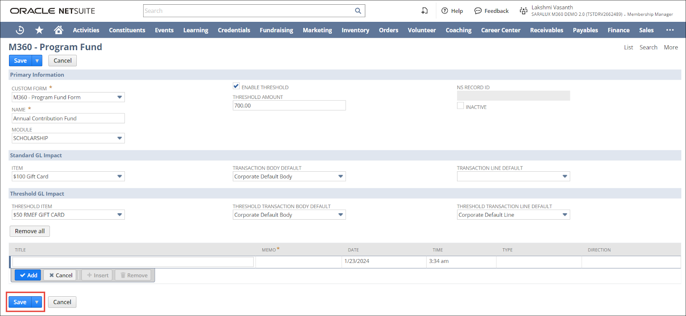Click the List link at top right
Image resolution: width=686 pixels, height=316 pixels.
pyautogui.click(x=628, y=48)
